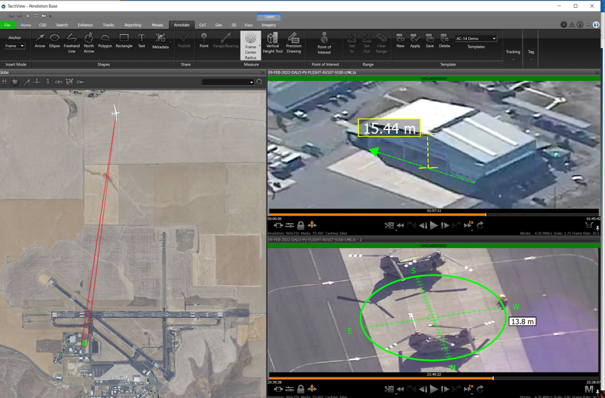Open the File menu
Image resolution: width=605 pixels, height=398 pixels.
(7, 25)
